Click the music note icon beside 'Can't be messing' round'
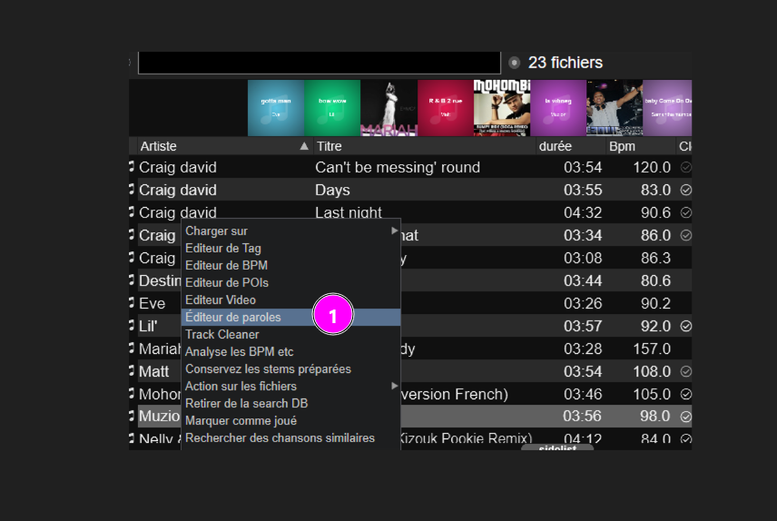Screen dimensions: 777x521 tap(132, 167)
